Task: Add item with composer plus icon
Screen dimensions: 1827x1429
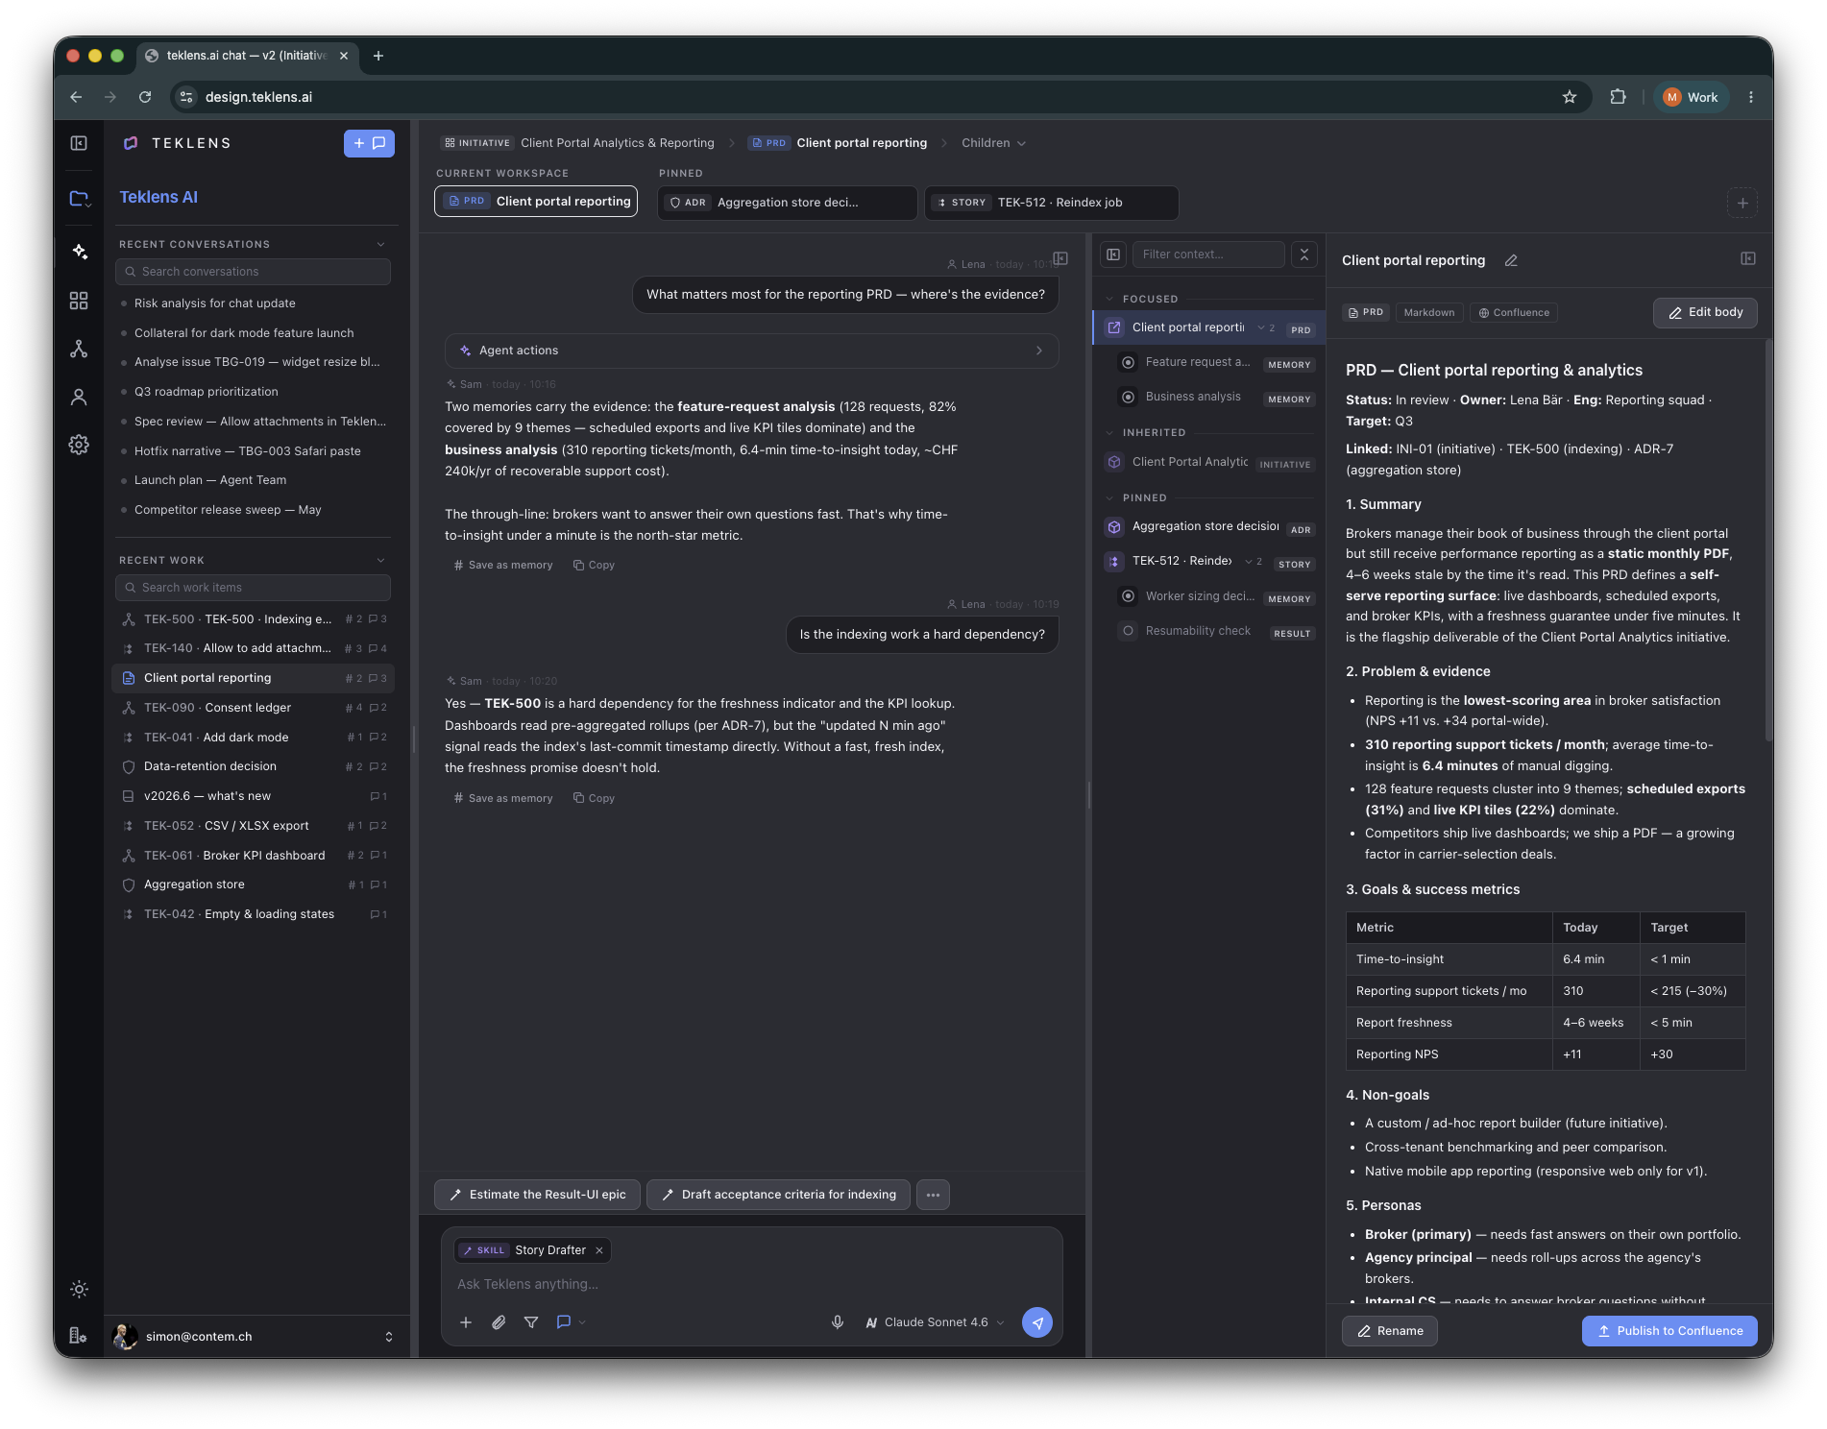Action: pyautogui.click(x=466, y=1322)
